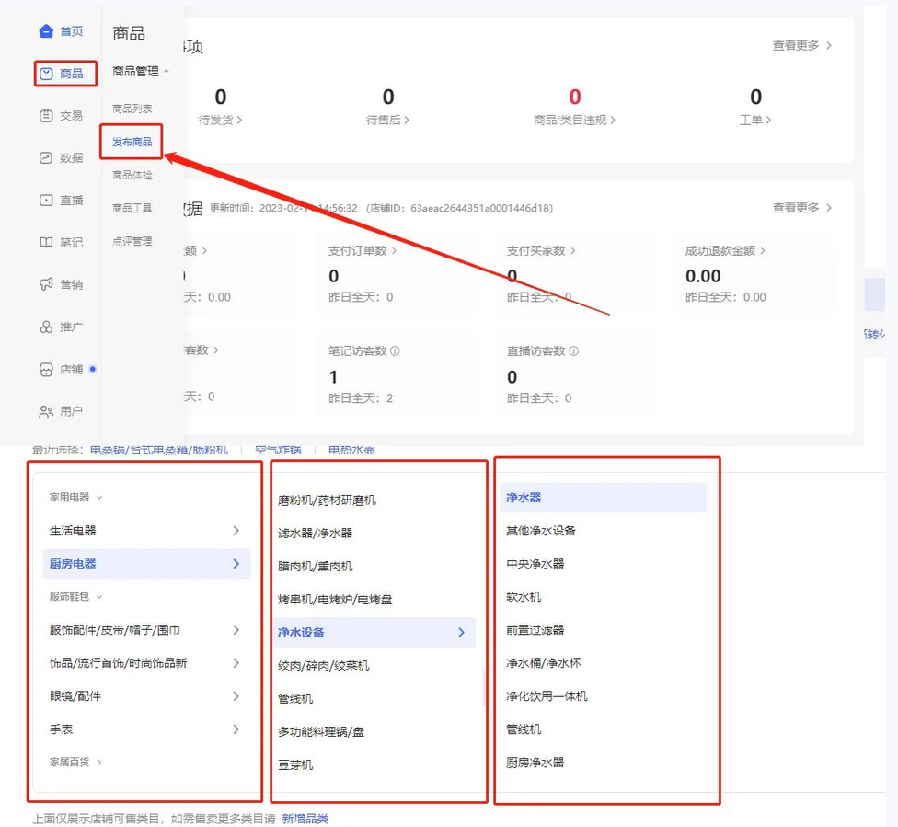Select the 交易 transactions icon
The width and height of the screenshot is (898, 827).
tap(46, 116)
